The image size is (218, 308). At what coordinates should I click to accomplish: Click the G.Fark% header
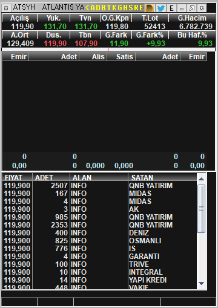[150, 35]
